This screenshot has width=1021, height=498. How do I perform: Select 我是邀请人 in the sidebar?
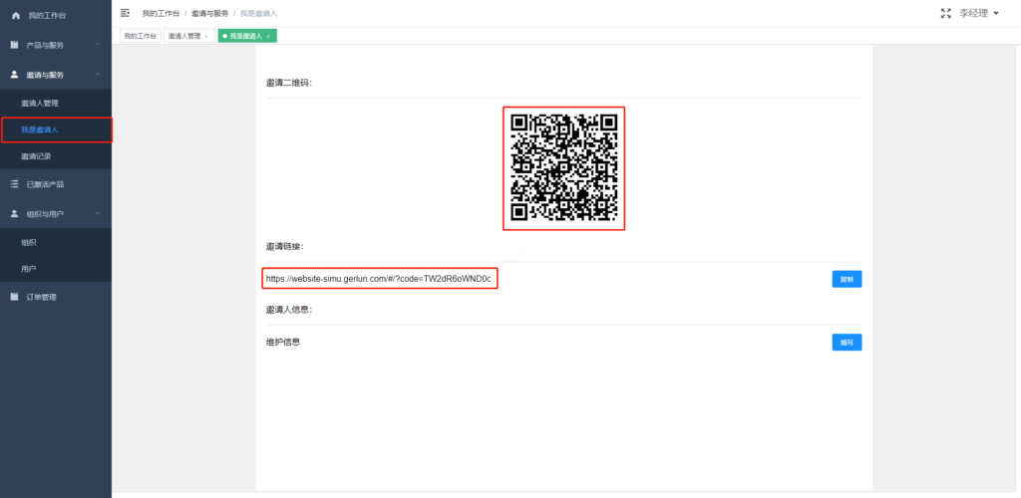click(x=56, y=130)
